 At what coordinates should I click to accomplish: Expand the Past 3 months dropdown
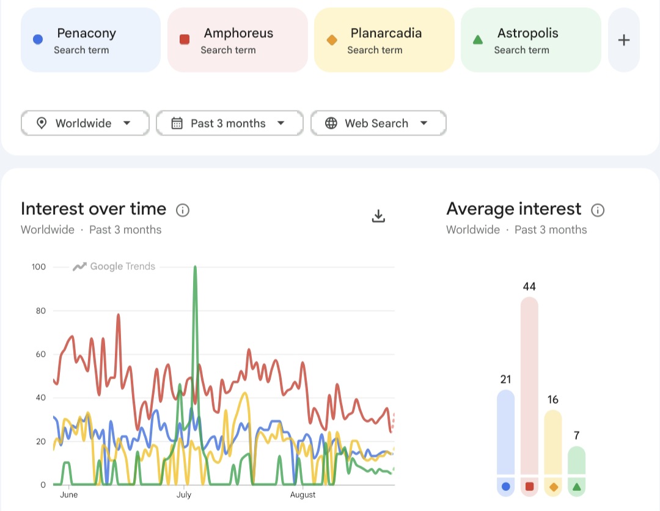229,123
